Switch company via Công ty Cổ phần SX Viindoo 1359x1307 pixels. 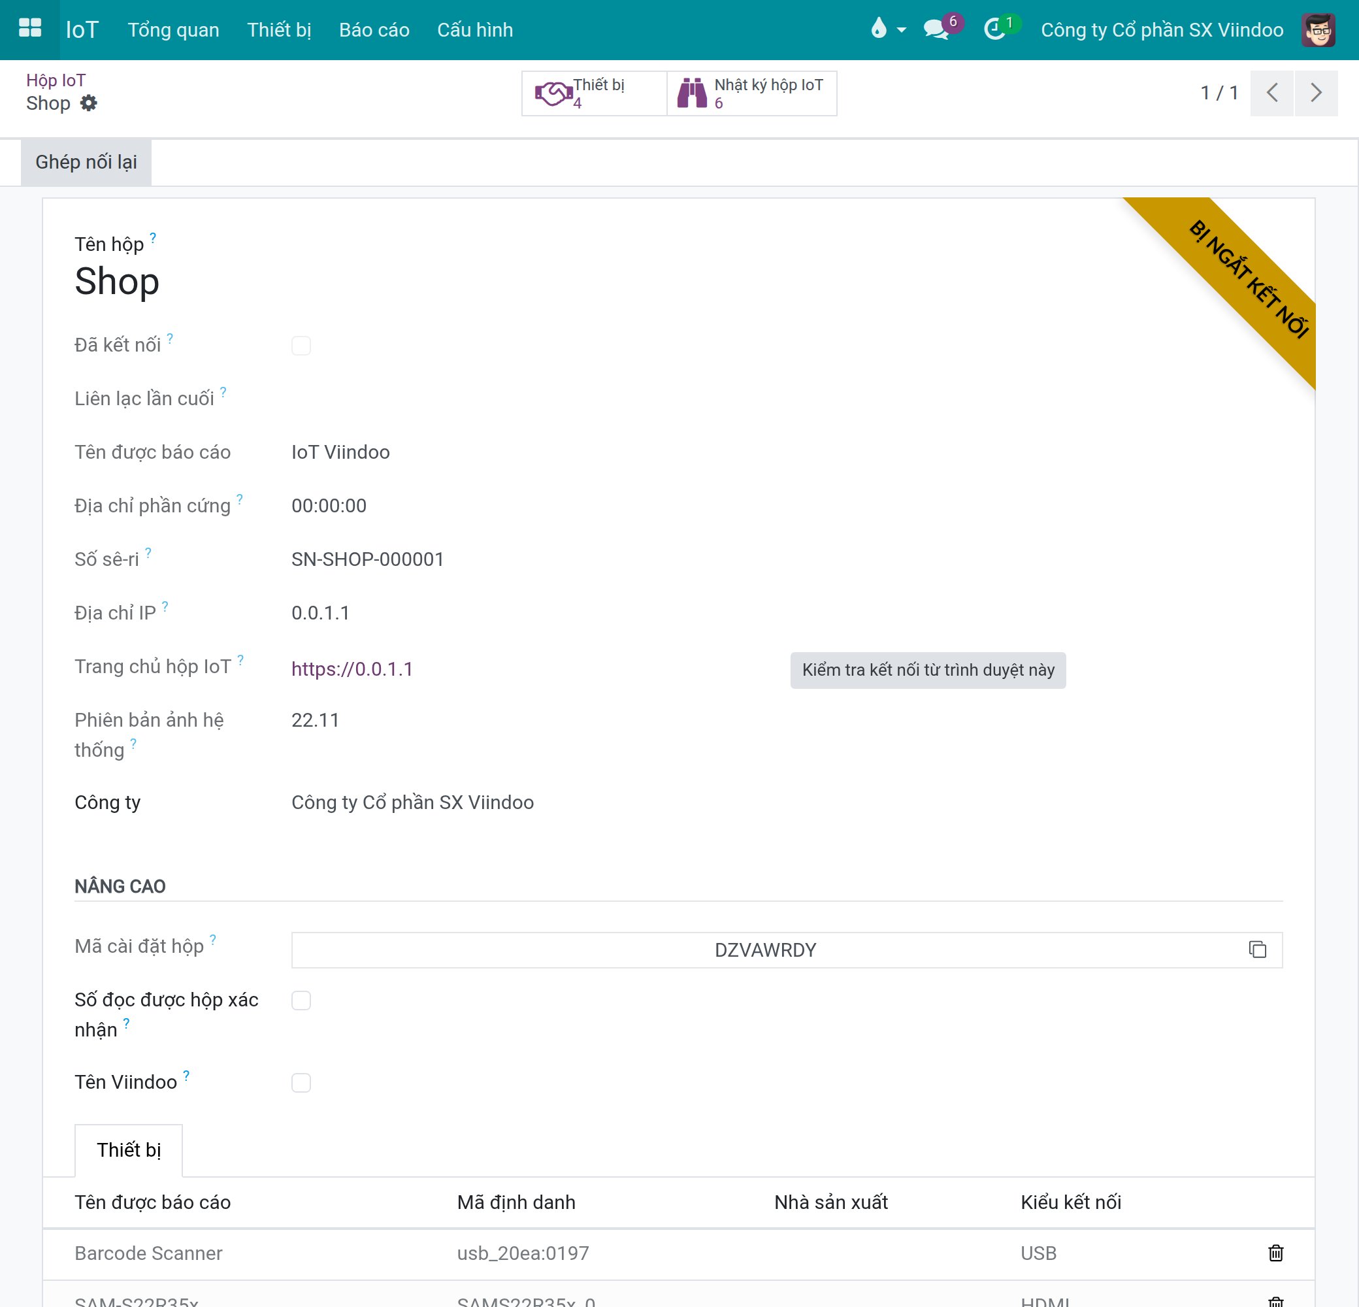(x=1162, y=30)
